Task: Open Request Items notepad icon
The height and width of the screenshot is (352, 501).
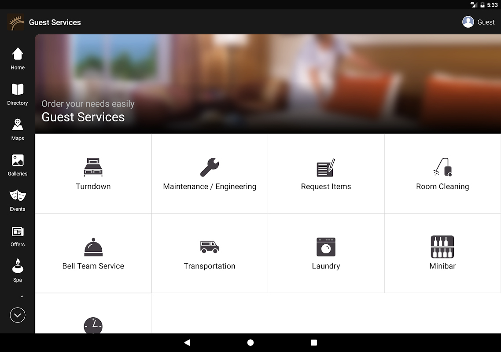Action: click(326, 167)
